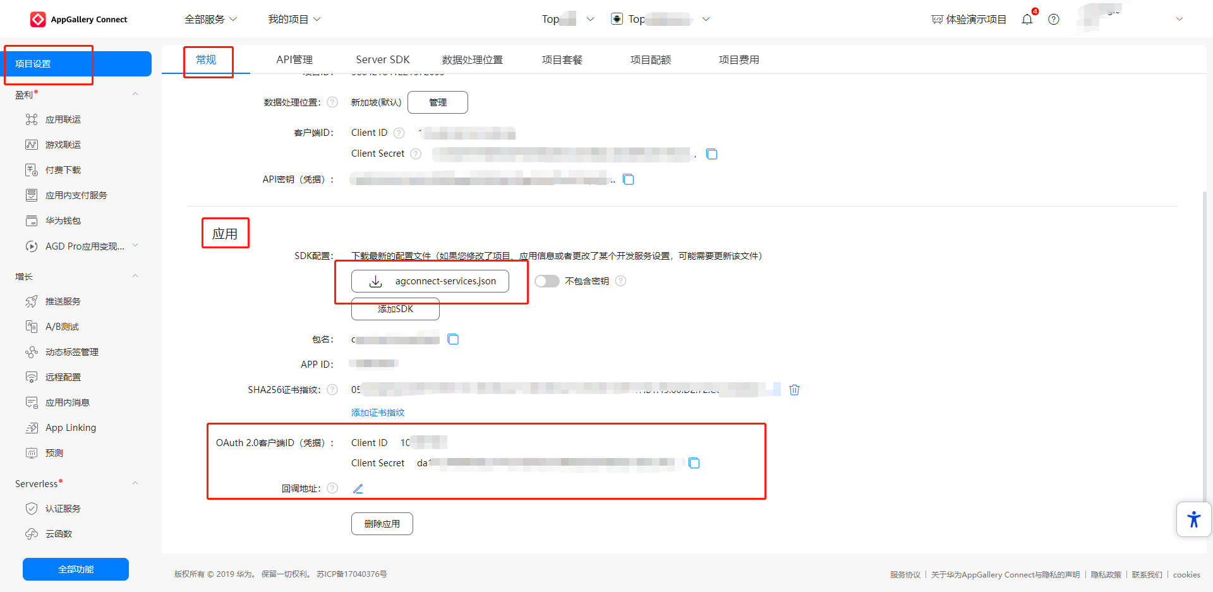Image resolution: width=1213 pixels, height=592 pixels.
Task: Click the 应用内支付服务 sidebar icon
Action: [32, 195]
